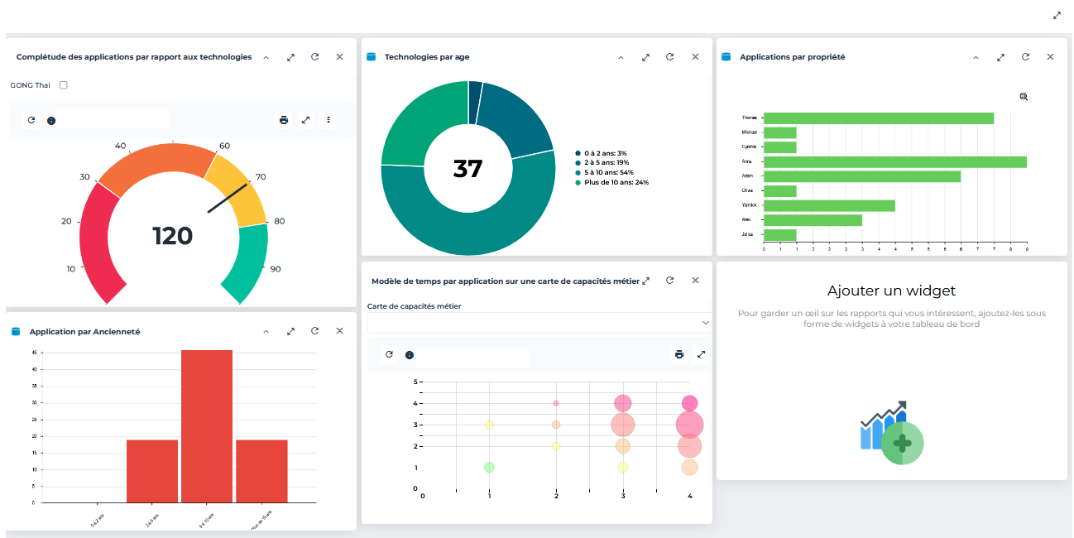Collapse the Applications par propriété widget

click(x=976, y=57)
